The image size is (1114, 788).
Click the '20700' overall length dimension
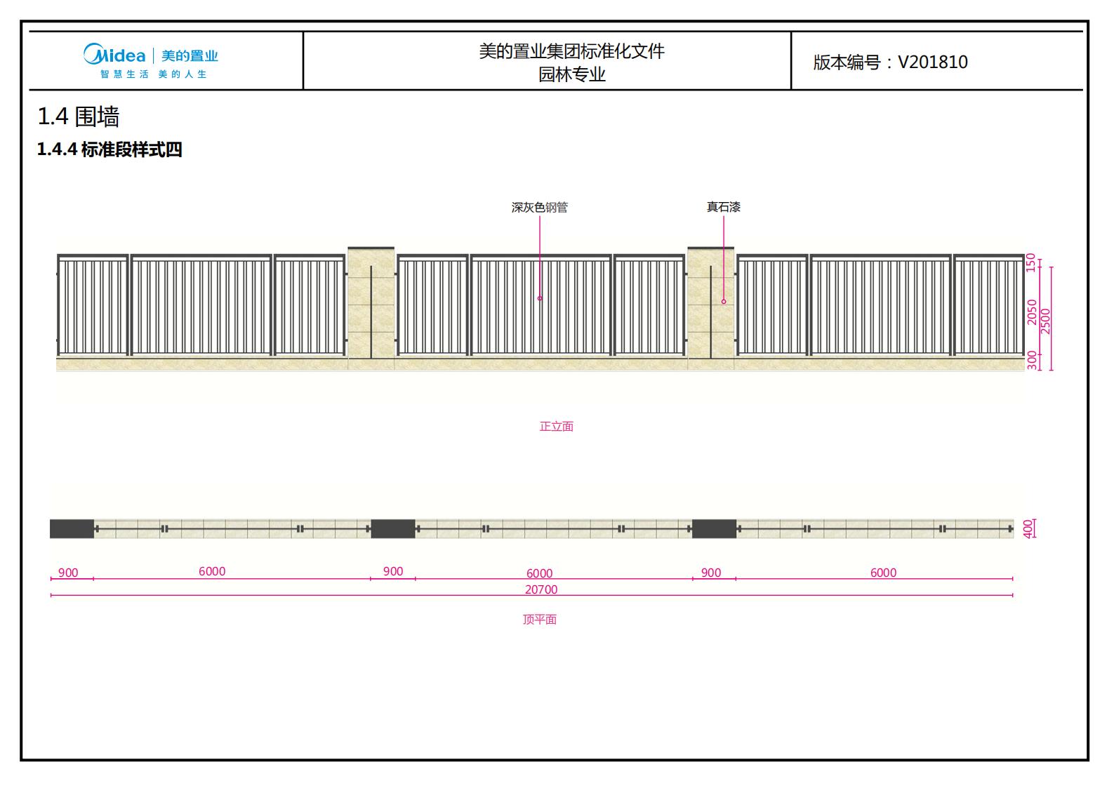pos(541,589)
